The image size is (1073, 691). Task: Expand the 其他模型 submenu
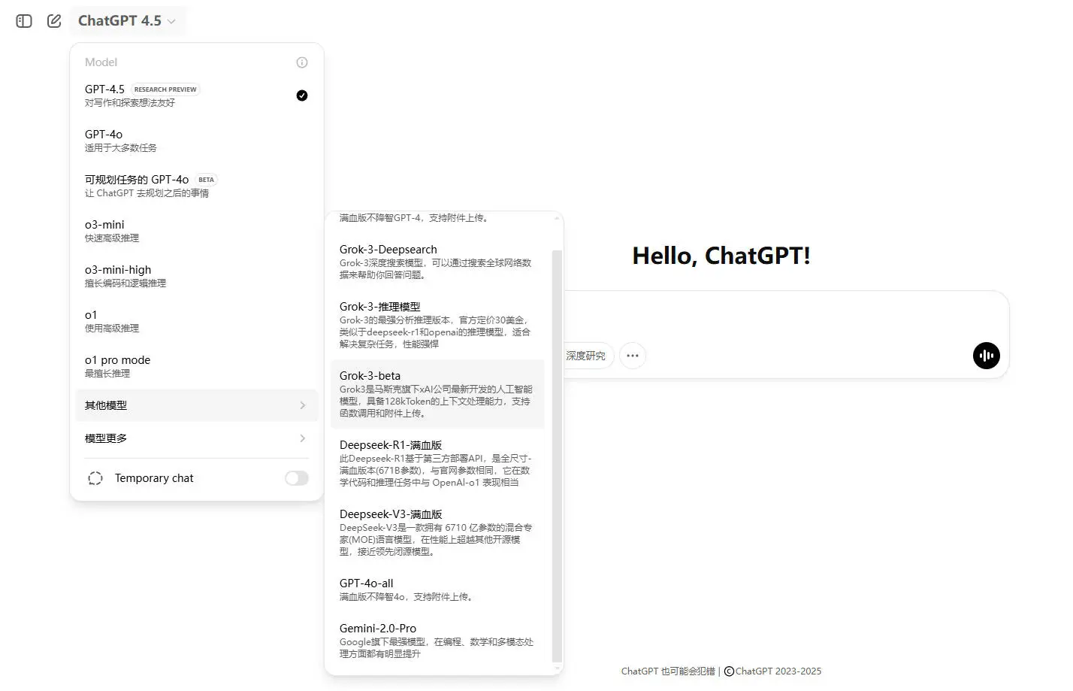(x=197, y=405)
